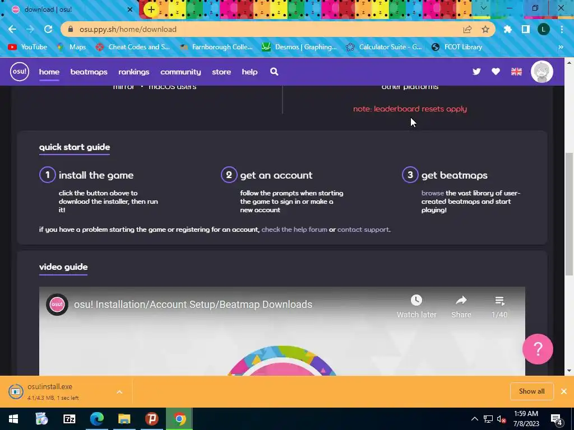Open the YouTube bookmark
This screenshot has height=430, width=574.
click(28, 47)
